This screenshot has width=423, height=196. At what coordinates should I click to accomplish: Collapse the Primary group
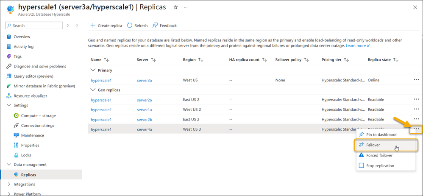(93, 70)
